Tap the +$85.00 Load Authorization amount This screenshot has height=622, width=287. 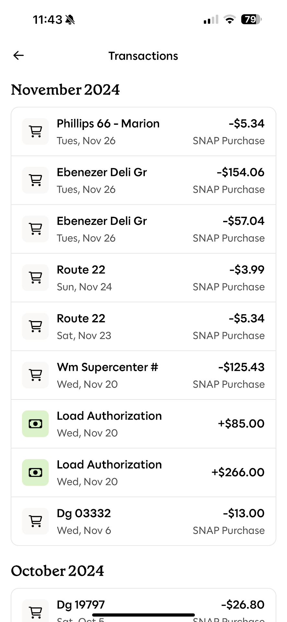tap(241, 424)
